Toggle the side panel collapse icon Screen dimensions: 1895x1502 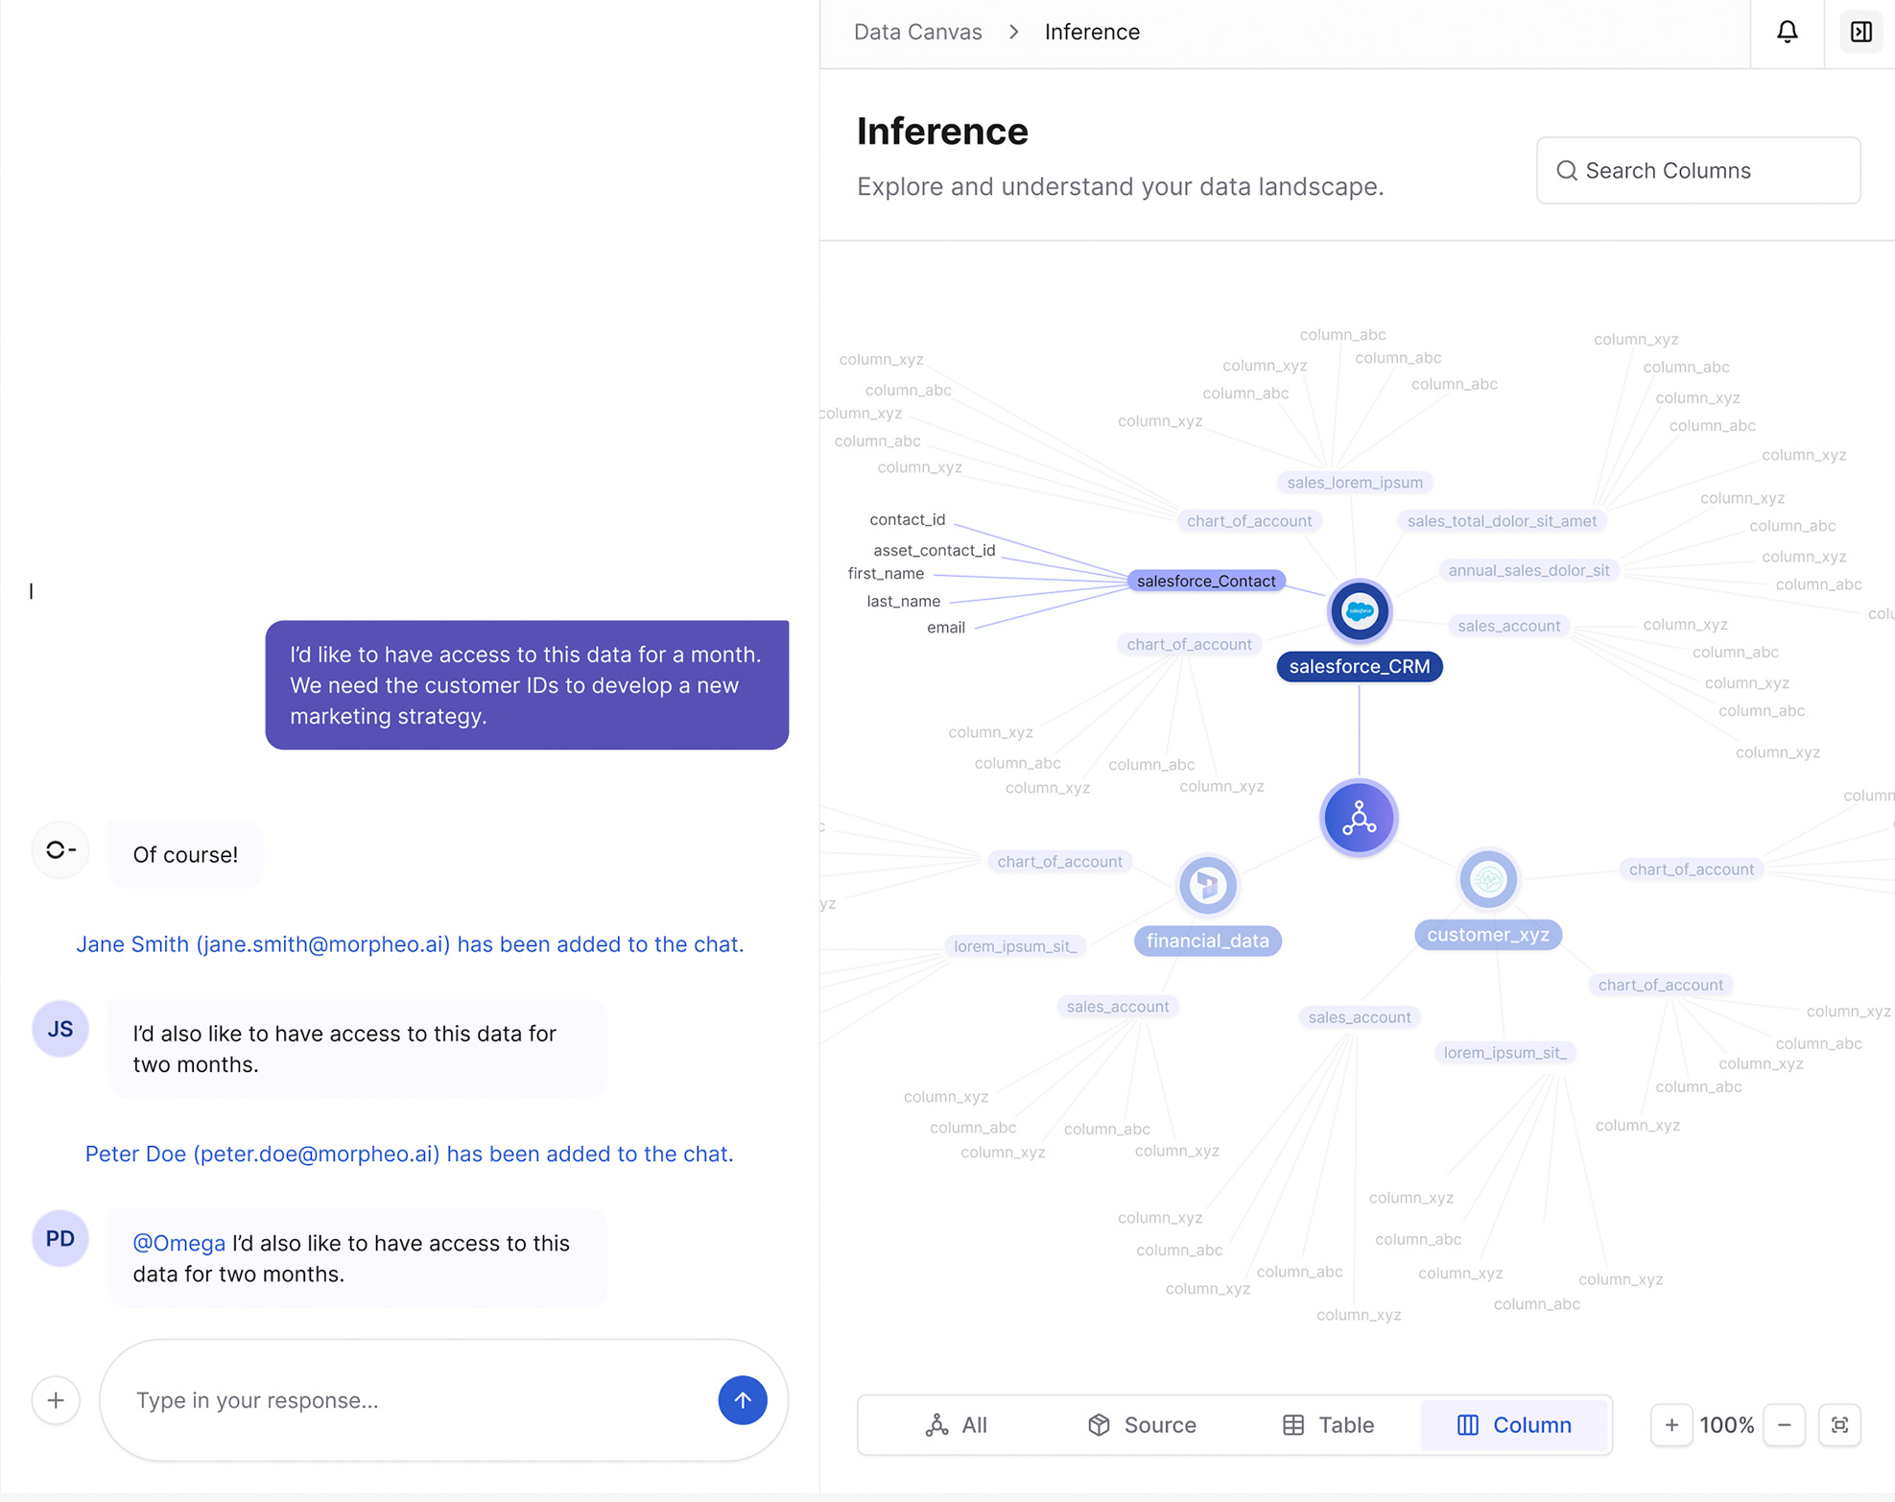1860,33
